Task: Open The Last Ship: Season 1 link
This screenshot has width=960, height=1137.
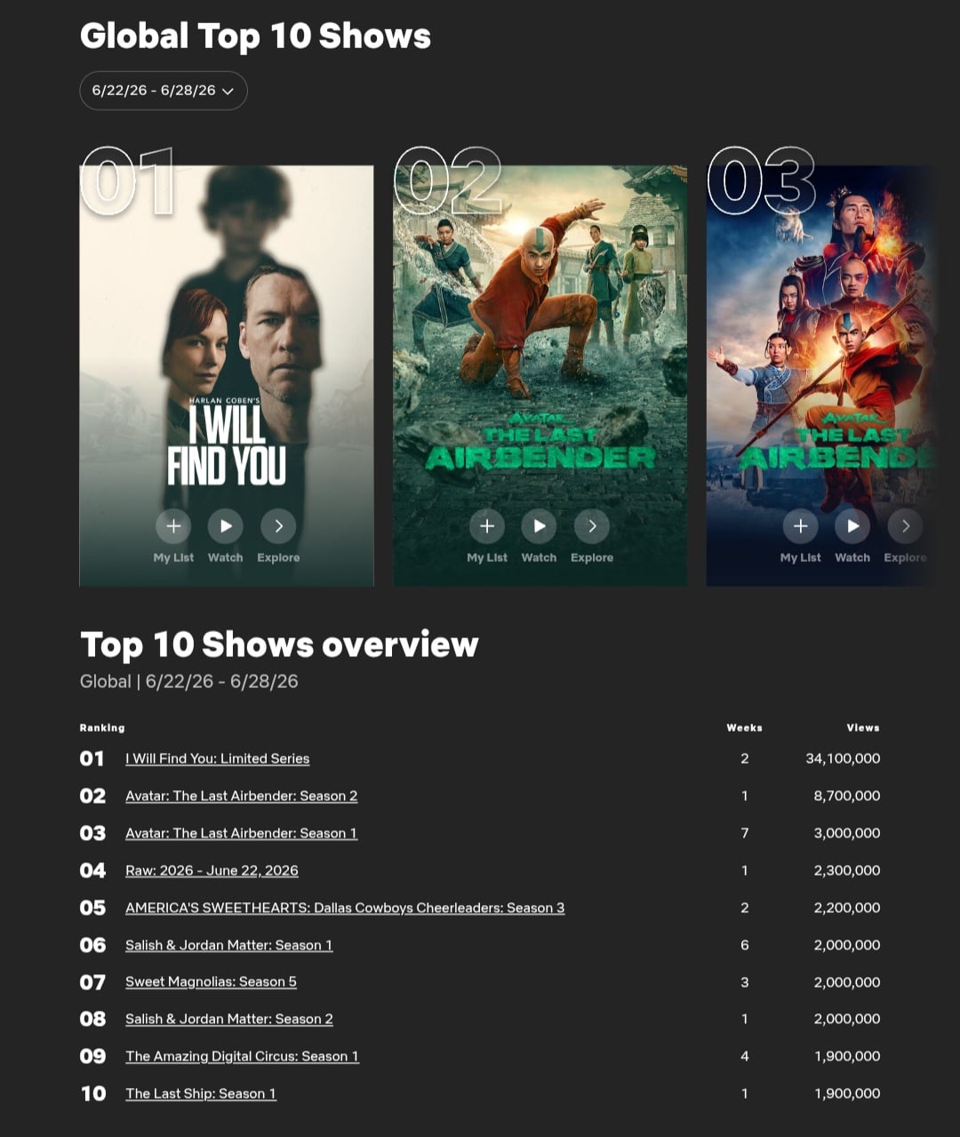Action: pos(201,1093)
